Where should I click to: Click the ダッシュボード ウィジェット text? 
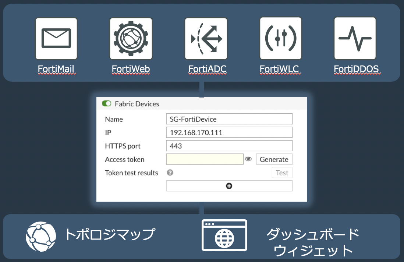313,242
